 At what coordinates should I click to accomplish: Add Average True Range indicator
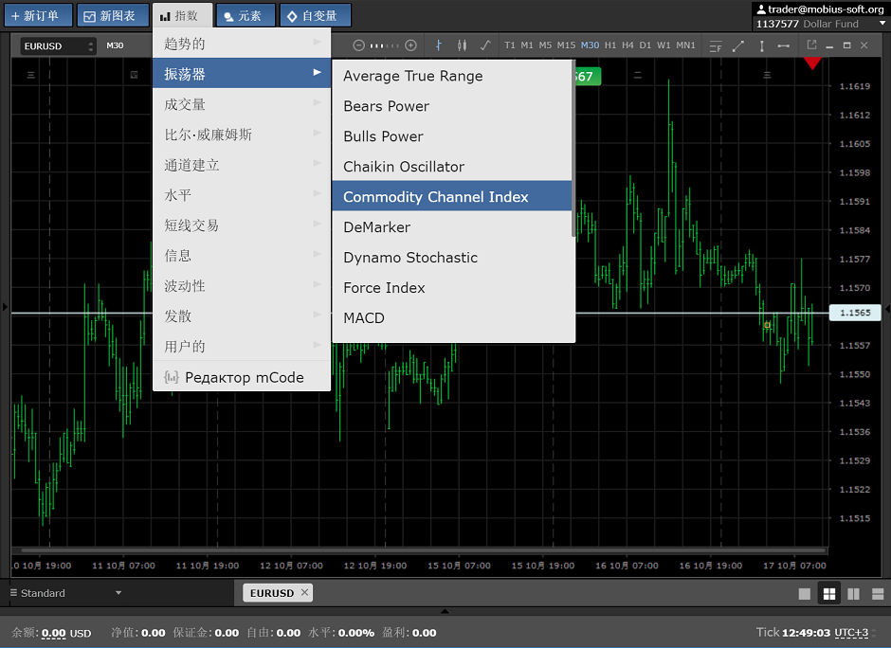point(452,76)
